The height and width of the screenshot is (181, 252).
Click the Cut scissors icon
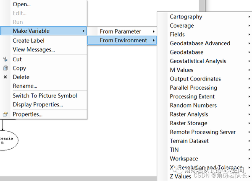click(x=5, y=59)
